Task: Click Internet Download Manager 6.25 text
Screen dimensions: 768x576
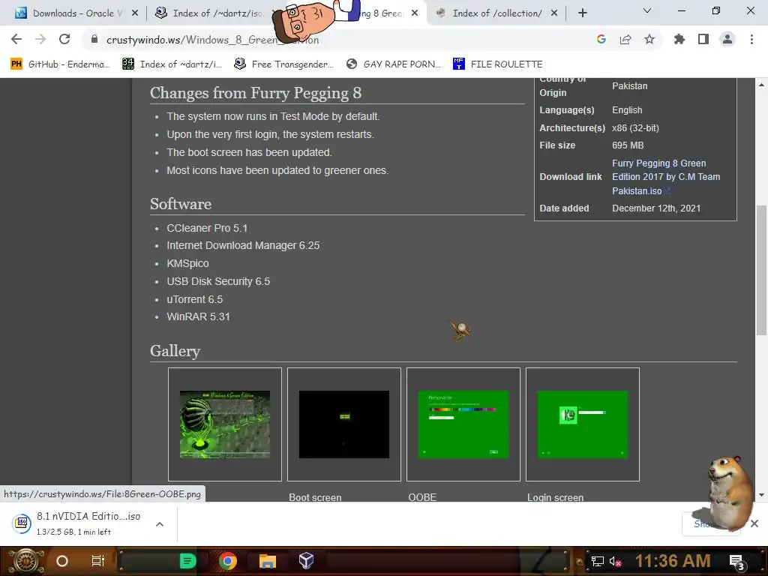Action: [x=243, y=245]
